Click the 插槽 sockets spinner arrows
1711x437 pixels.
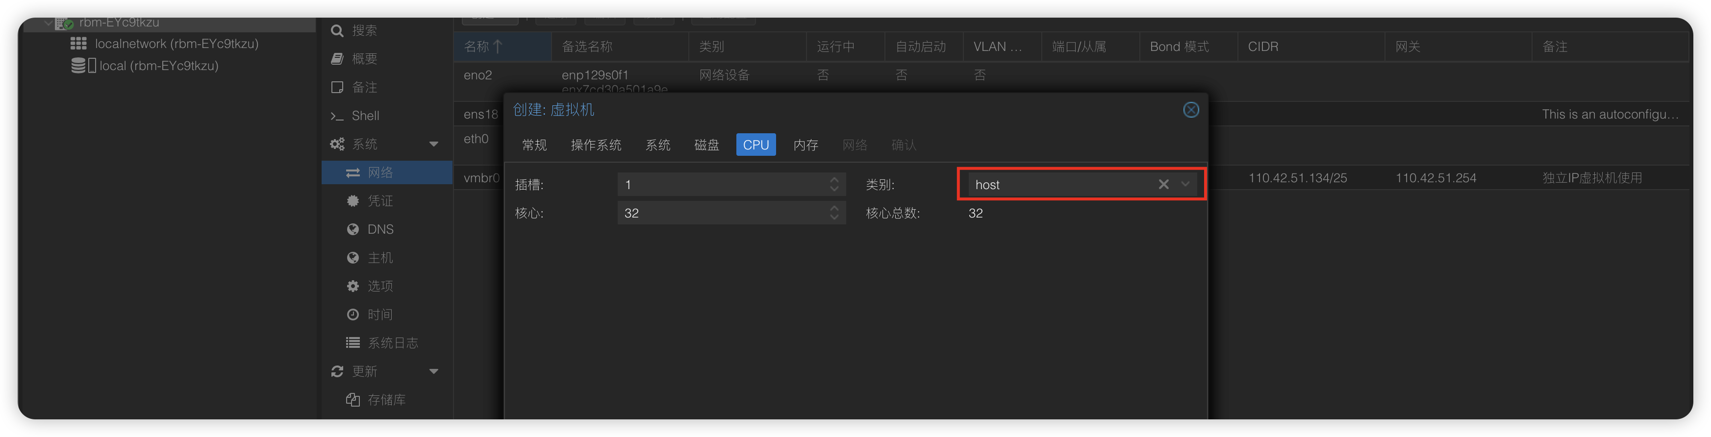pyautogui.click(x=834, y=185)
